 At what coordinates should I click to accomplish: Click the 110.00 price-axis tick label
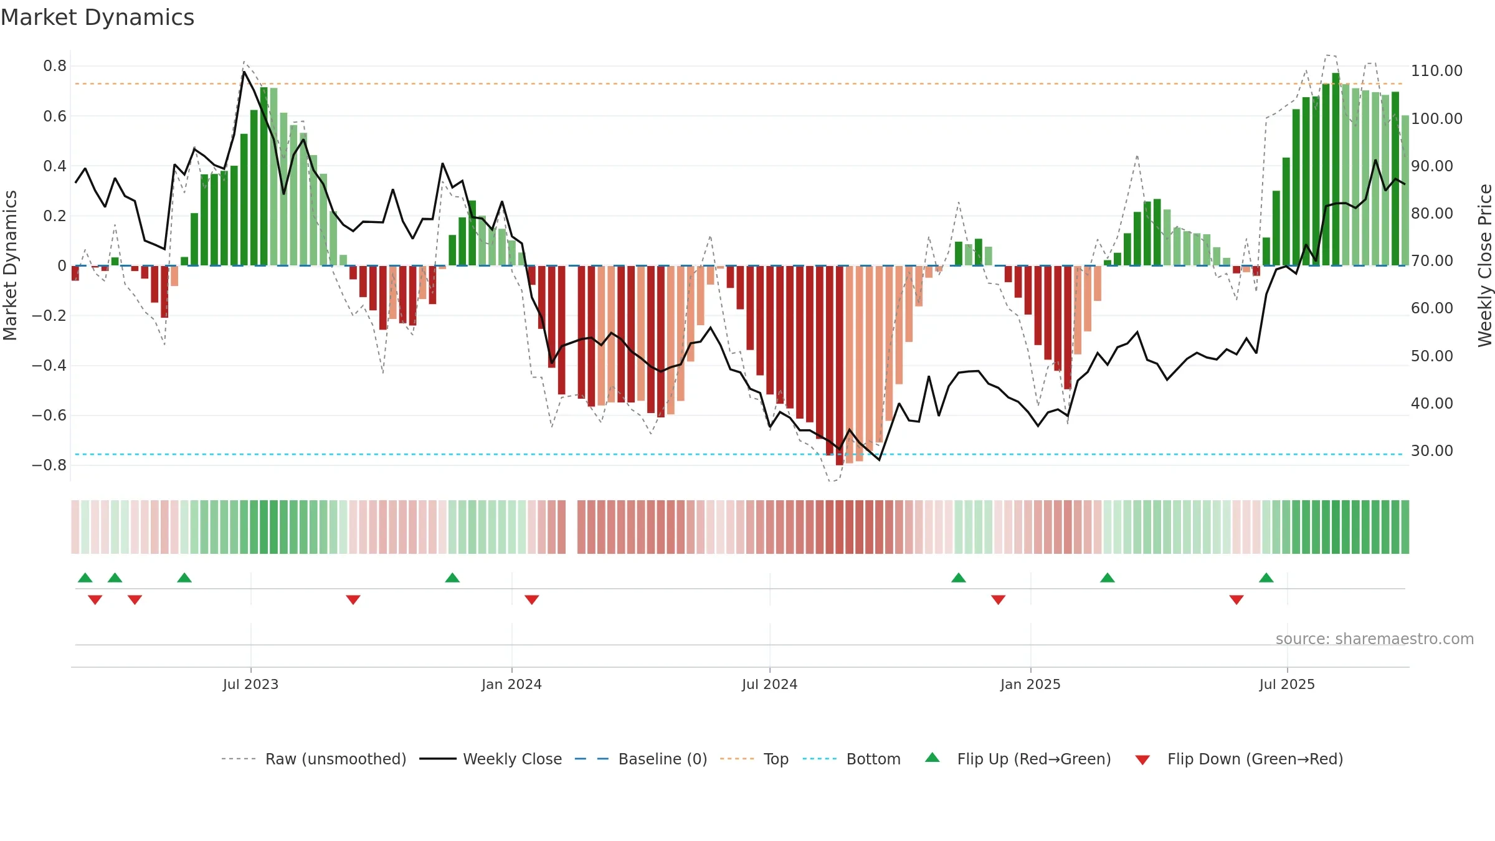point(1436,71)
